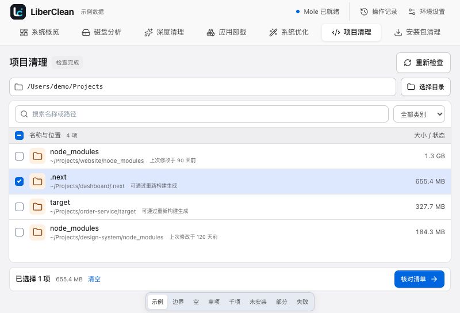Click the 327.7 MB size value

430,207
